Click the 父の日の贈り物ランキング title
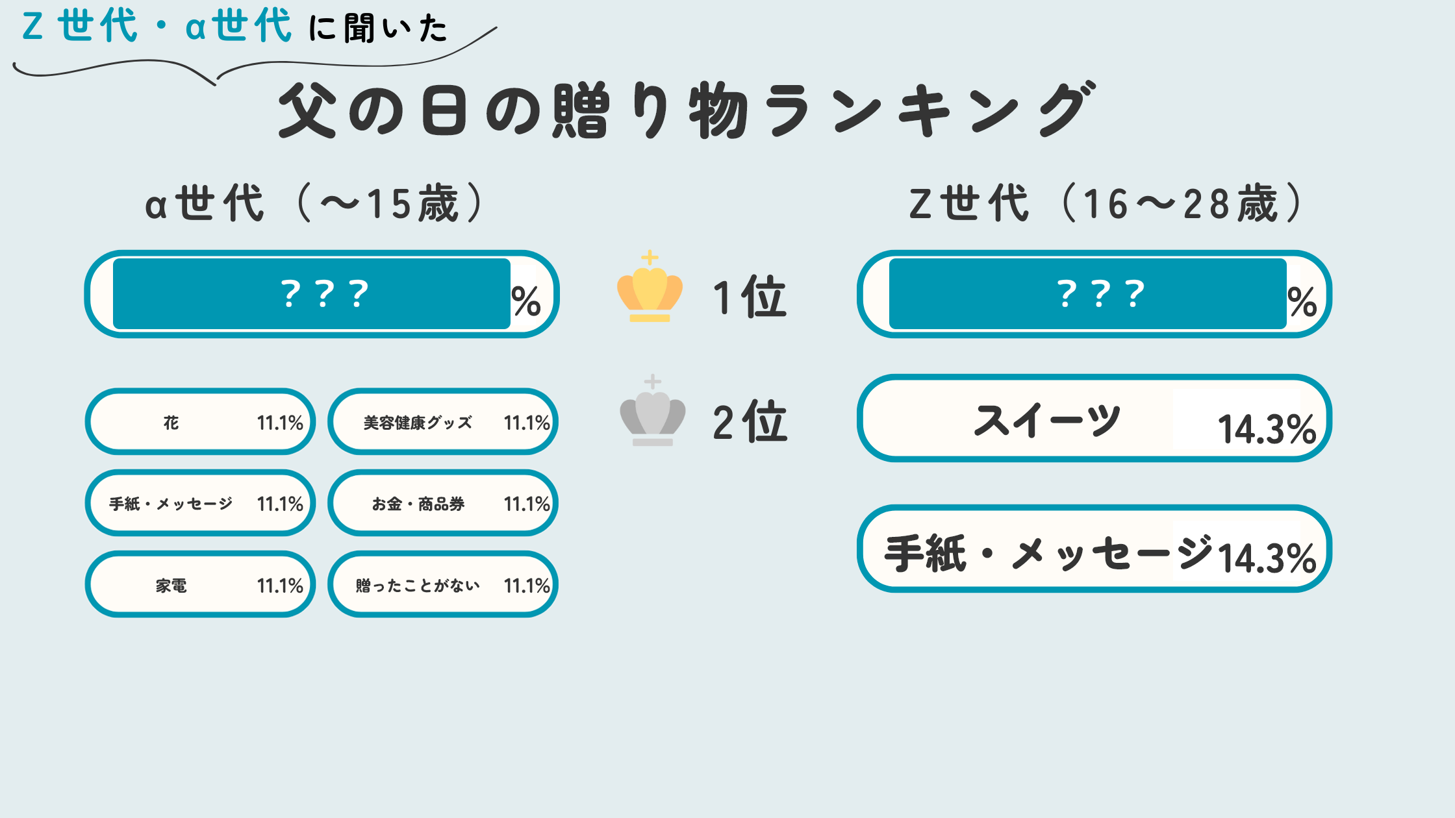The width and height of the screenshot is (1455, 818). [687, 110]
